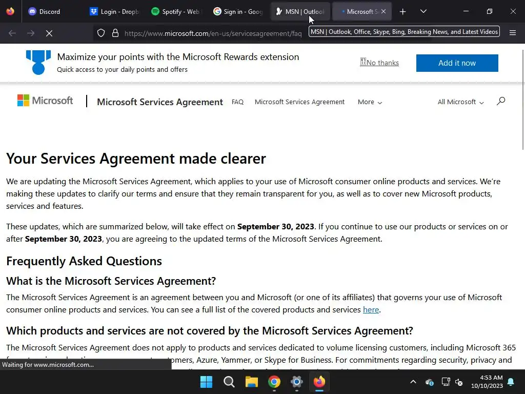Open a new browser tab
Viewport: 525px width, 394px height.
pos(403,12)
